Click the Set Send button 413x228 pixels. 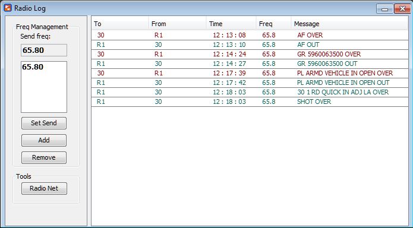(44, 123)
